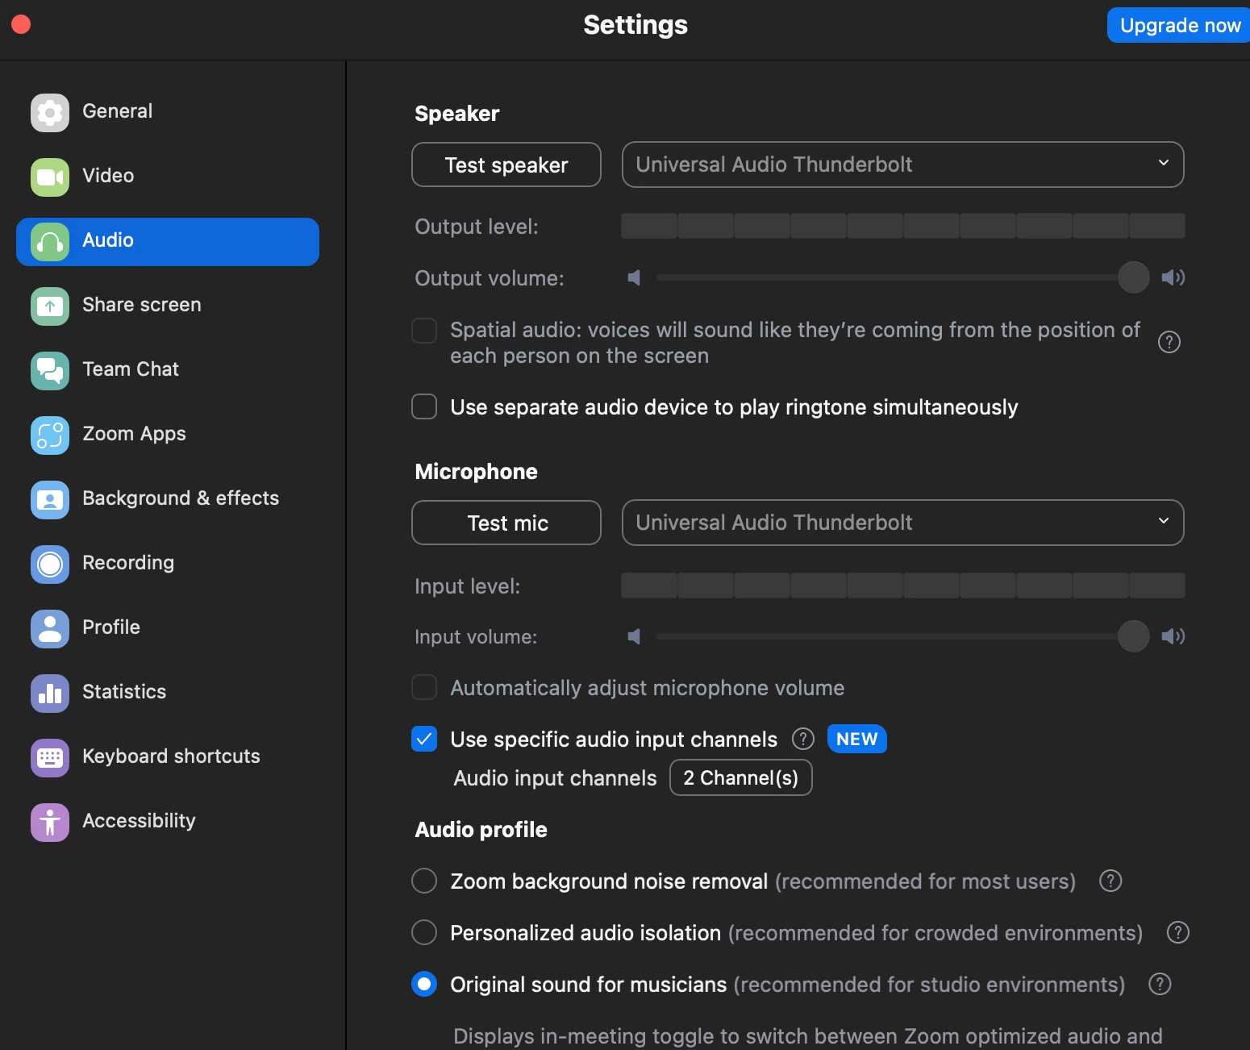Click the Share screen arrow icon

click(x=50, y=306)
